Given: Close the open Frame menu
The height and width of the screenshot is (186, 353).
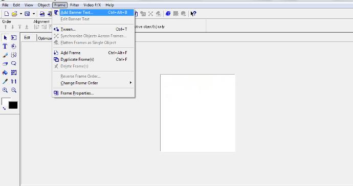Looking at the screenshot, I should [60, 5].
